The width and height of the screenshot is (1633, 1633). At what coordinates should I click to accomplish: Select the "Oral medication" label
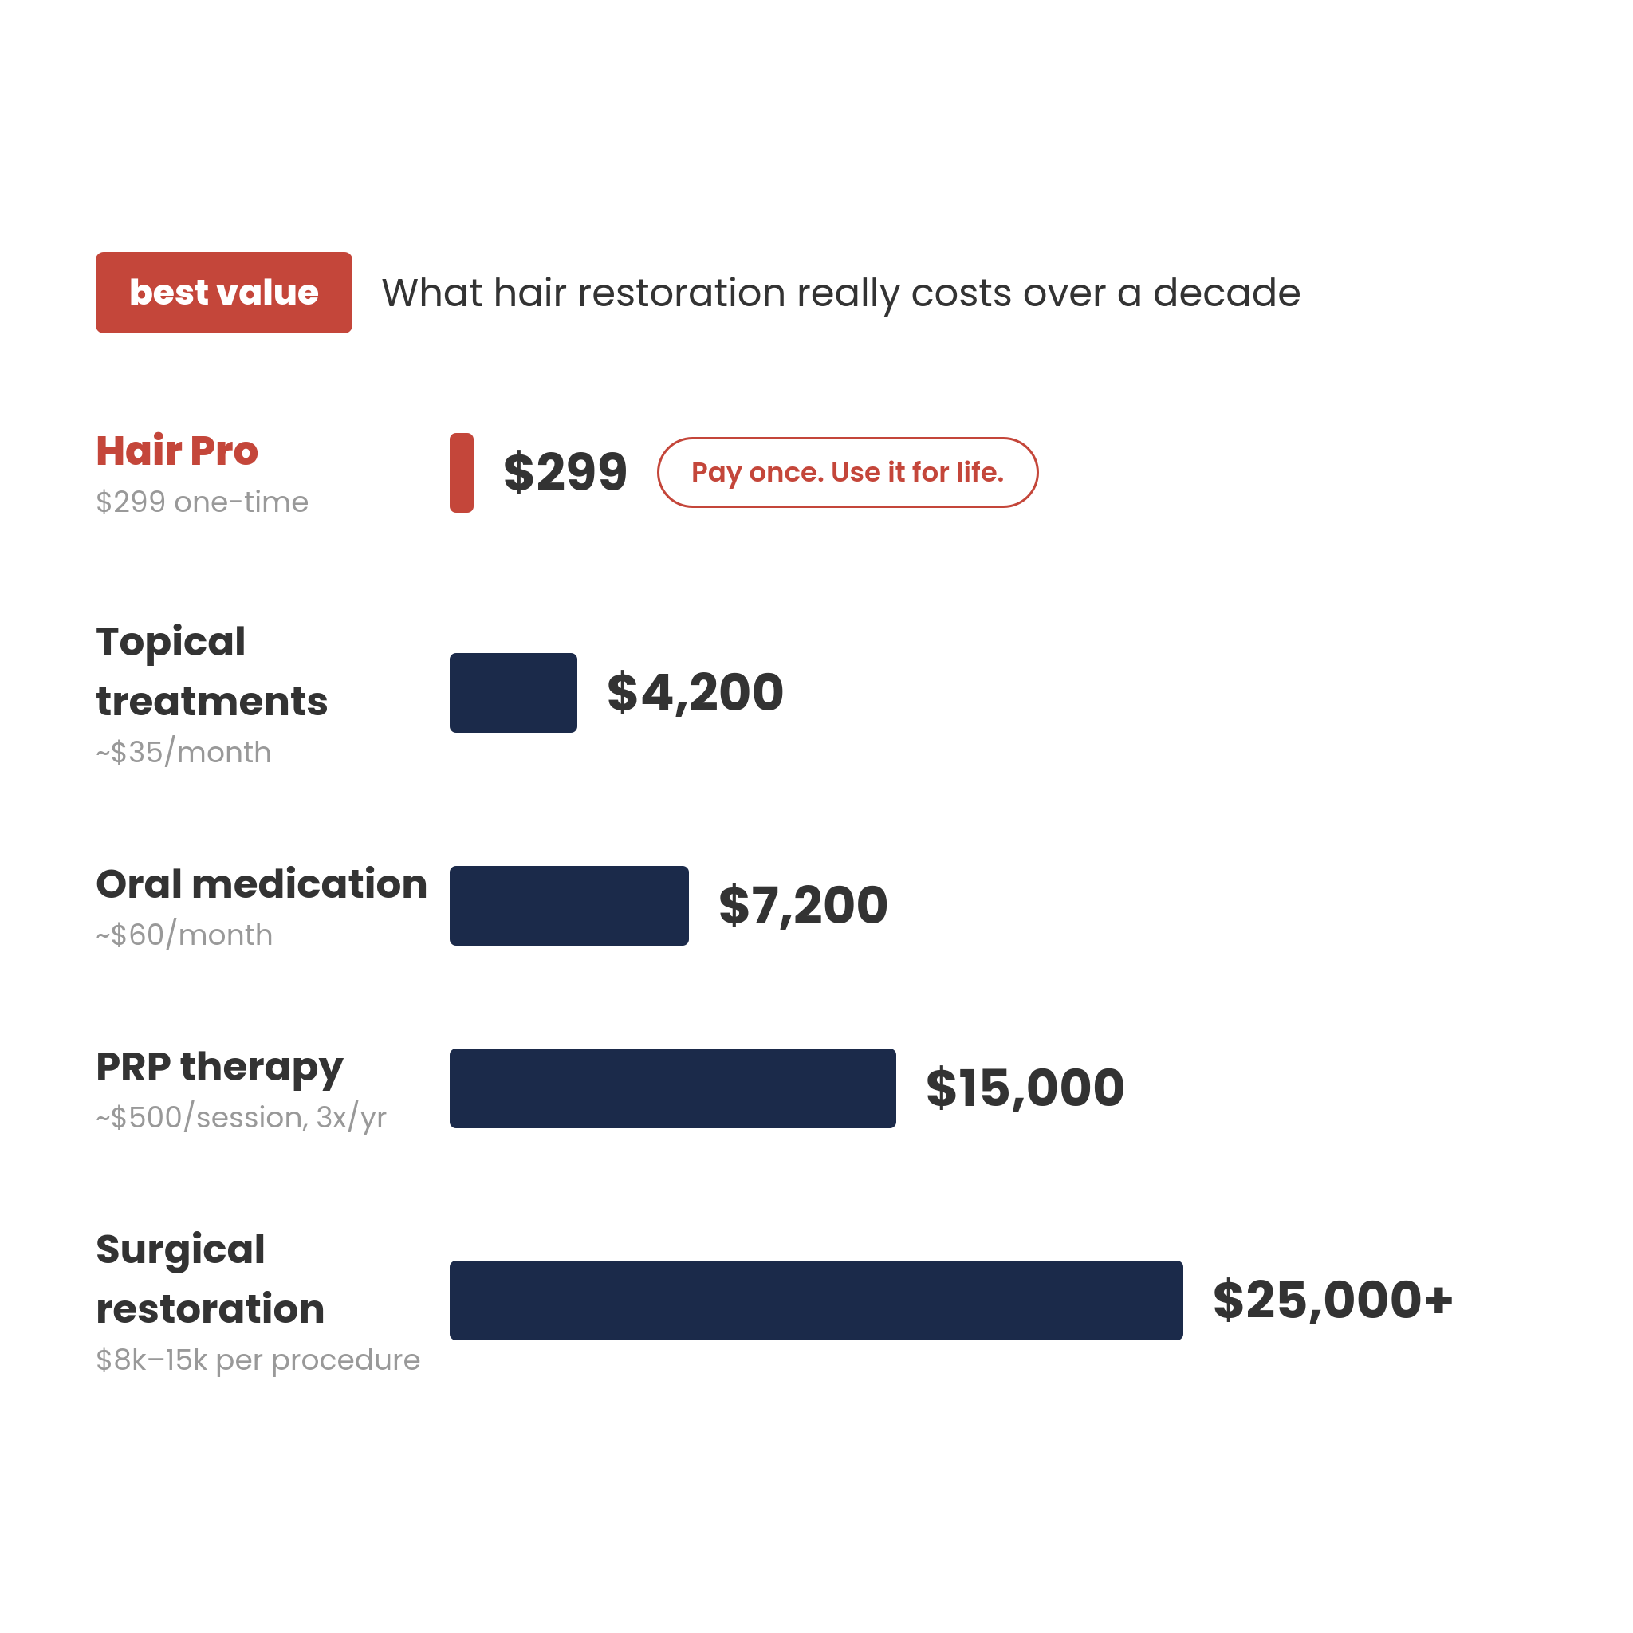click(262, 884)
